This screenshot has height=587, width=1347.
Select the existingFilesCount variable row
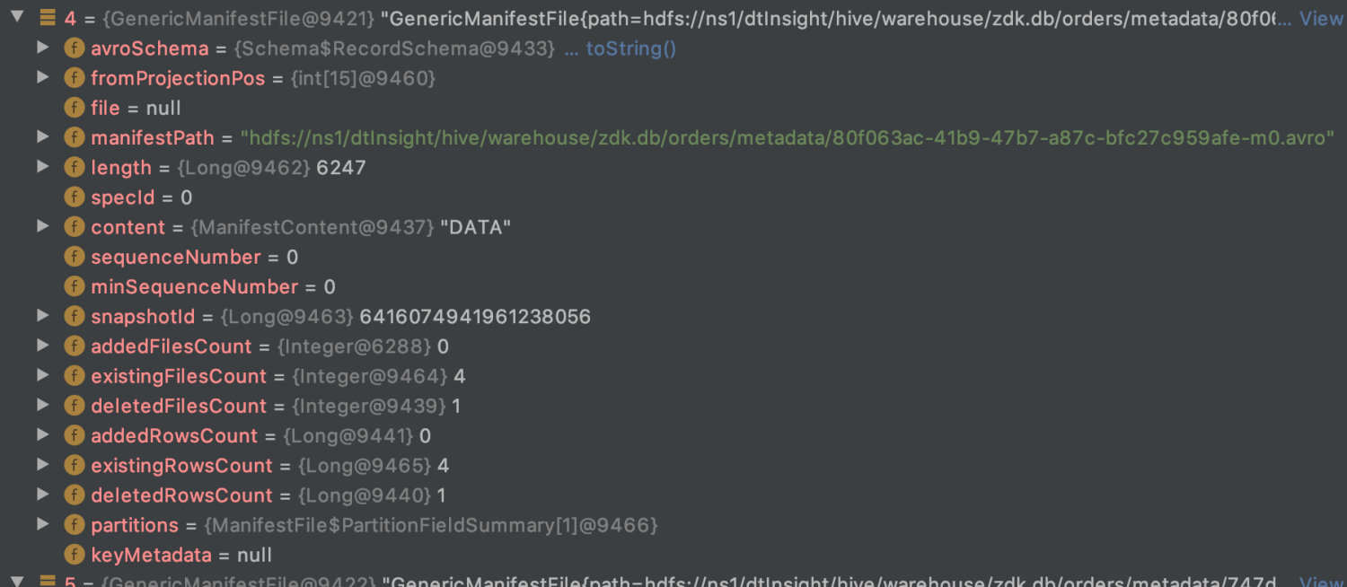click(x=673, y=376)
